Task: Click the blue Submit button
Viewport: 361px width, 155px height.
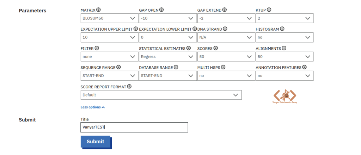Action: (96, 142)
